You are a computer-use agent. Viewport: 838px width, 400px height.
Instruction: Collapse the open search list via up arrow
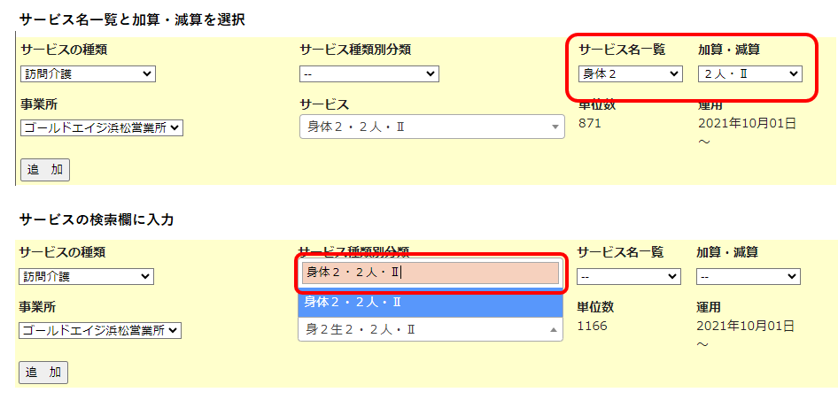pos(554,330)
